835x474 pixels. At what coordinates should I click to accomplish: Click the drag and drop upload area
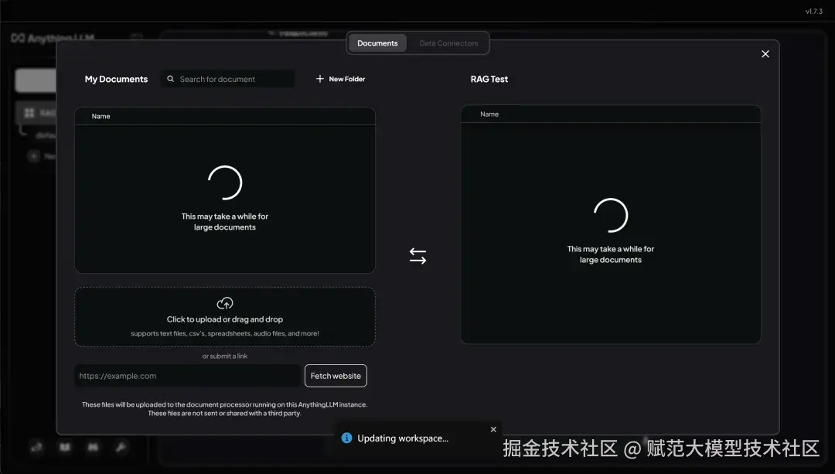click(224, 317)
